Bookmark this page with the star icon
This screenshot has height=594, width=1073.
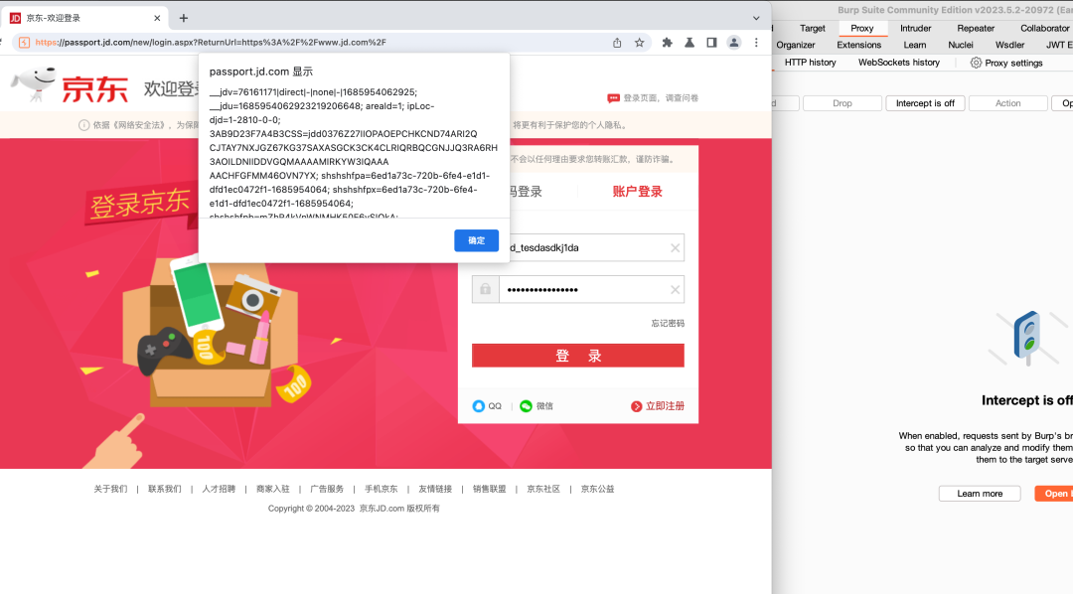639,43
